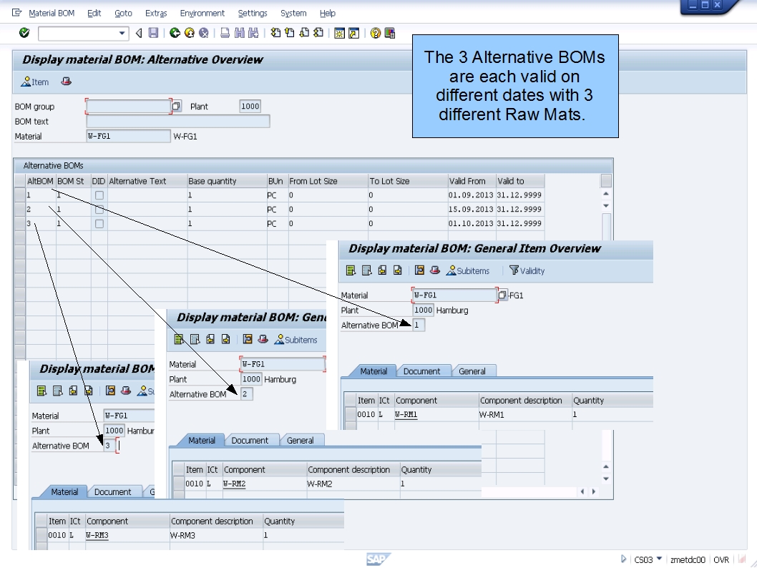Click the Last Page icon
Image resolution: width=757 pixels, height=568 pixels.
click(x=318, y=33)
